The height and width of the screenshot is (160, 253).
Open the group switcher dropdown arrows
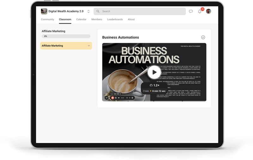coord(89,11)
